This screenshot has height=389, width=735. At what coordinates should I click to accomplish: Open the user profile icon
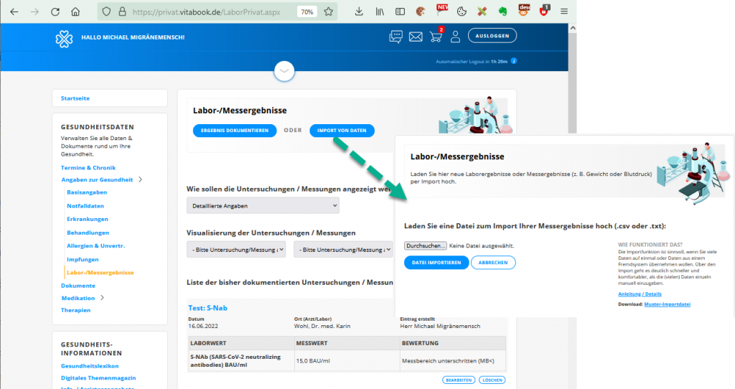pyautogui.click(x=455, y=37)
